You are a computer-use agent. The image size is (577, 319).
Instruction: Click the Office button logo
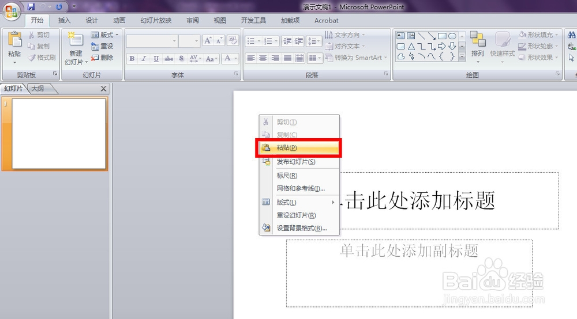click(11, 12)
